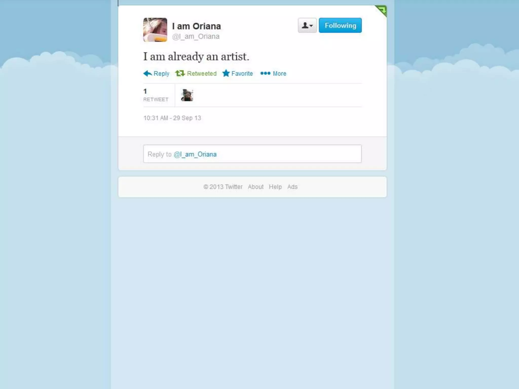
Task: Click the @I_am_Oriana handle under name
Action: pyautogui.click(x=196, y=36)
